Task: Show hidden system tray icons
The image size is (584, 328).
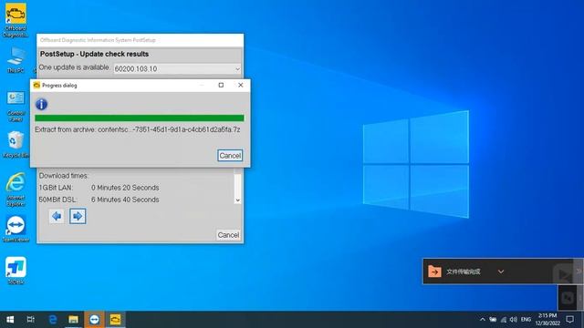Action: (483, 320)
